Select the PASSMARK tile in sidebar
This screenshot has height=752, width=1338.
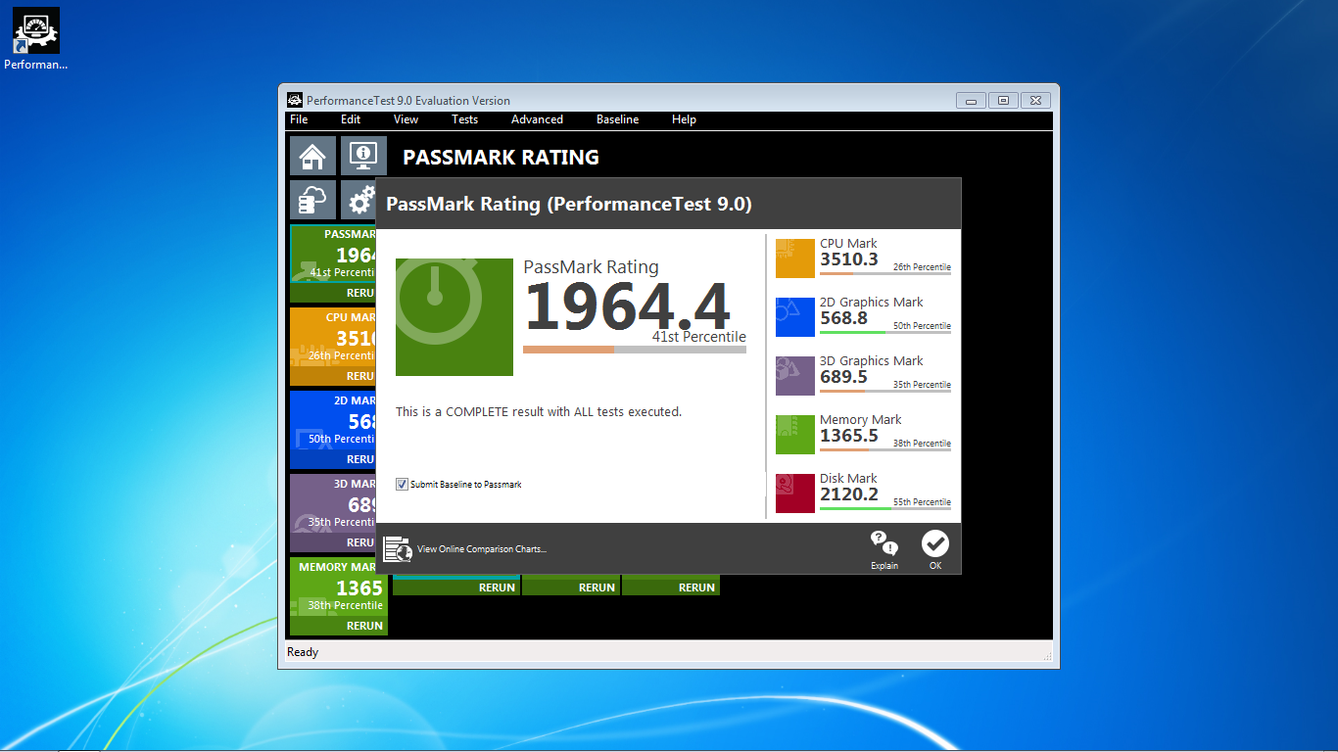coord(333,255)
